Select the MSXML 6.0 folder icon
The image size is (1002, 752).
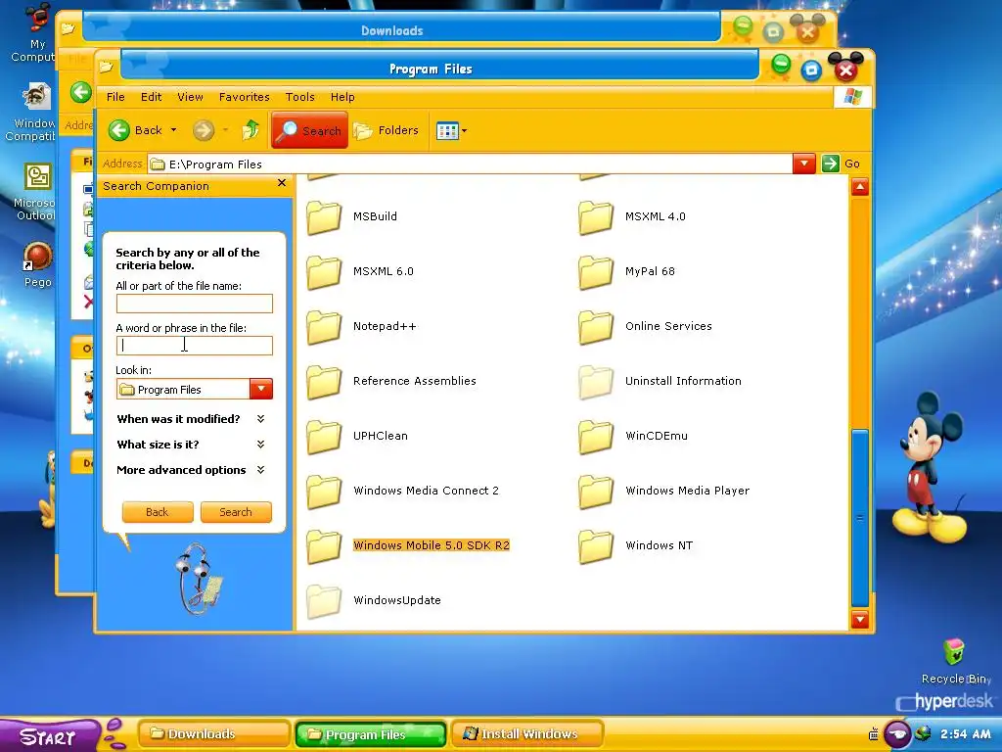pos(324,272)
